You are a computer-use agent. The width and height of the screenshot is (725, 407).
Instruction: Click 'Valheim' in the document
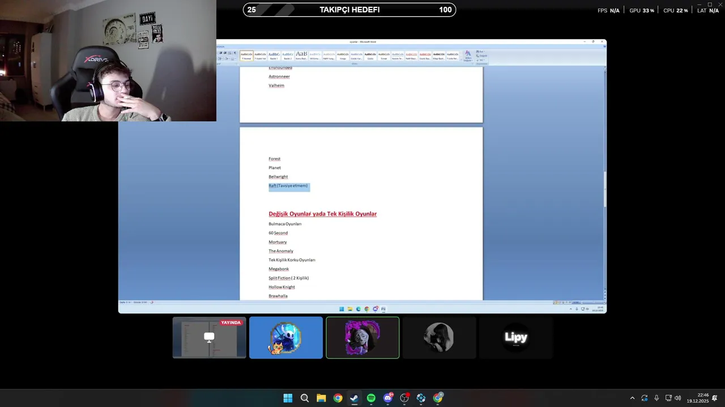276,85
